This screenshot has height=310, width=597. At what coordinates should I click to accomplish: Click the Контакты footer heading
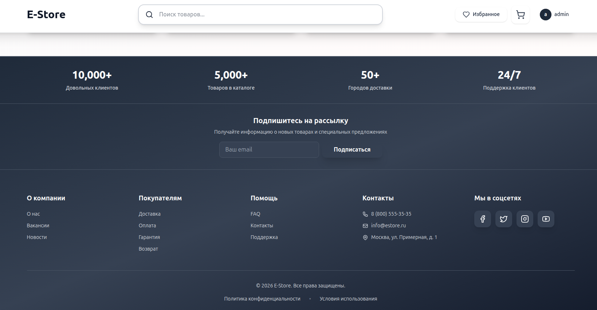378,198
